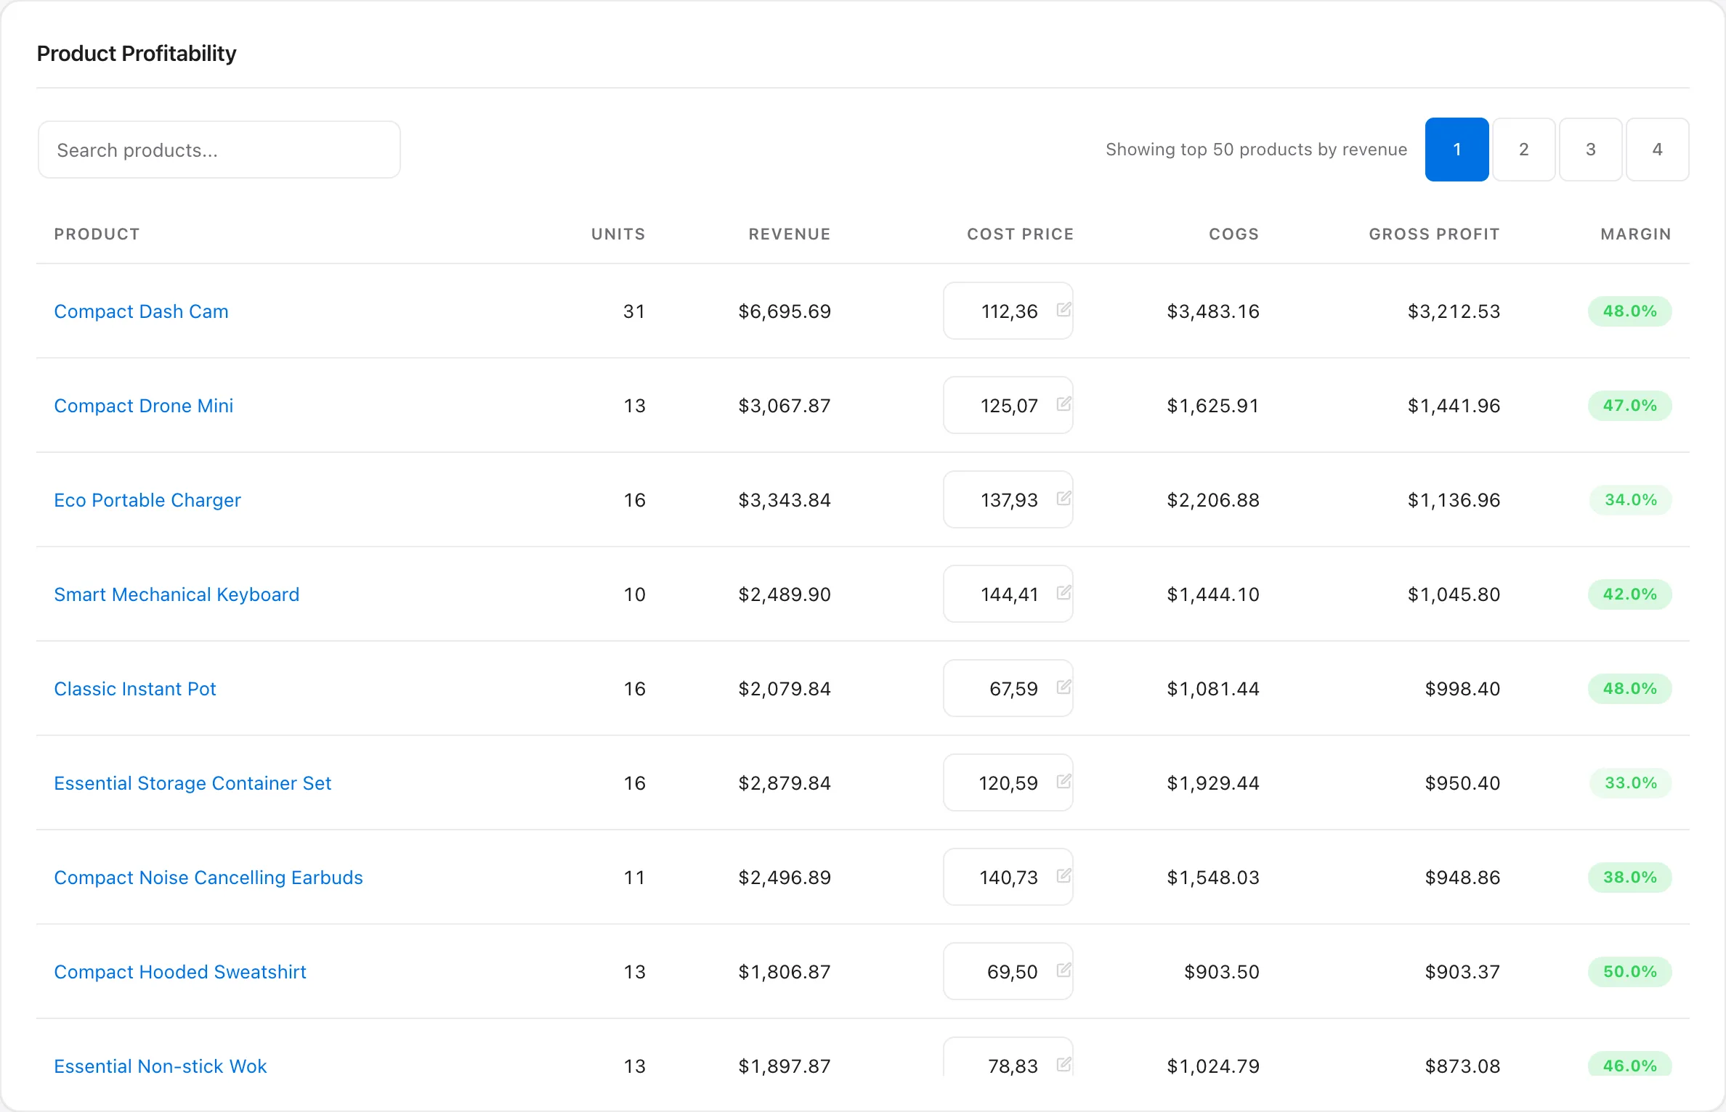The image size is (1726, 1112).
Task: Open Smart Mechanical Keyboard product link
Action: (x=177, y=594)
